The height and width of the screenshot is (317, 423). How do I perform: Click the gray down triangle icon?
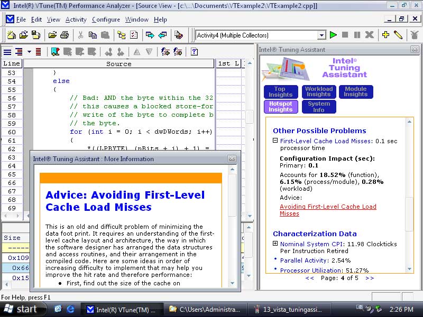point(149,52)
